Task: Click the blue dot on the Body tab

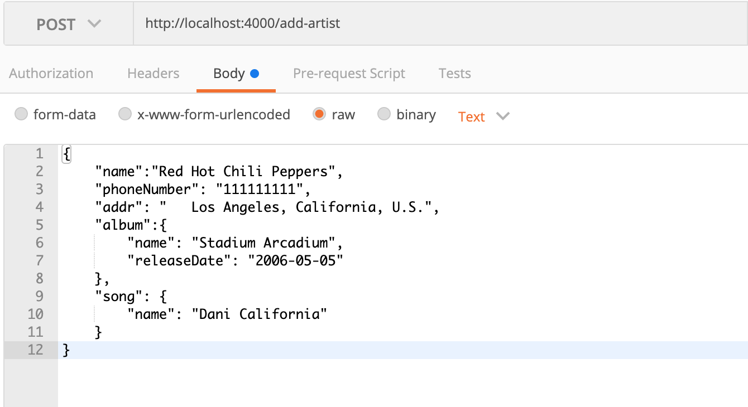Action: coord(255,74)
